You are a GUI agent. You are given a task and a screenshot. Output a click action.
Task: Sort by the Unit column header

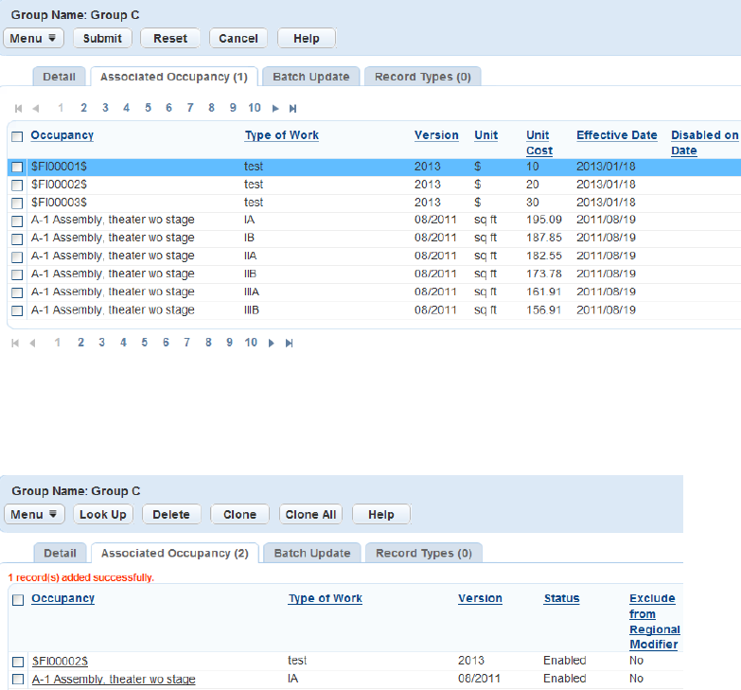click(485, 135)
